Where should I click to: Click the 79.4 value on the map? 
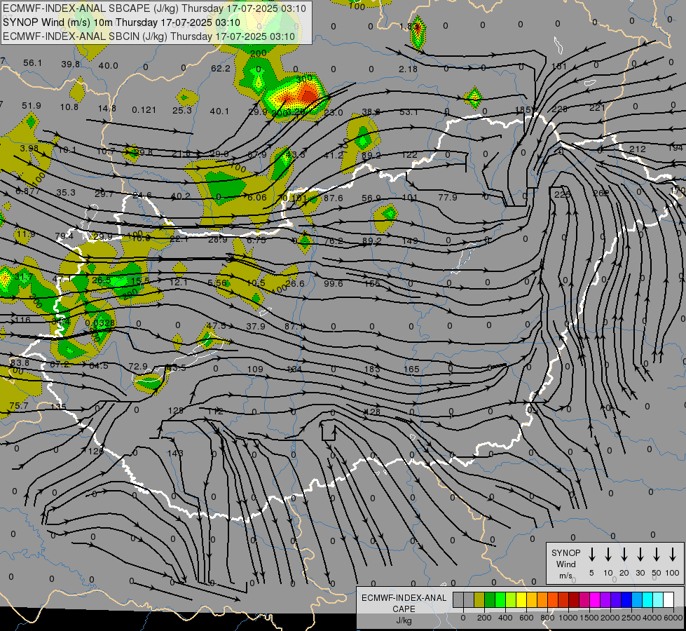(64, 236)
